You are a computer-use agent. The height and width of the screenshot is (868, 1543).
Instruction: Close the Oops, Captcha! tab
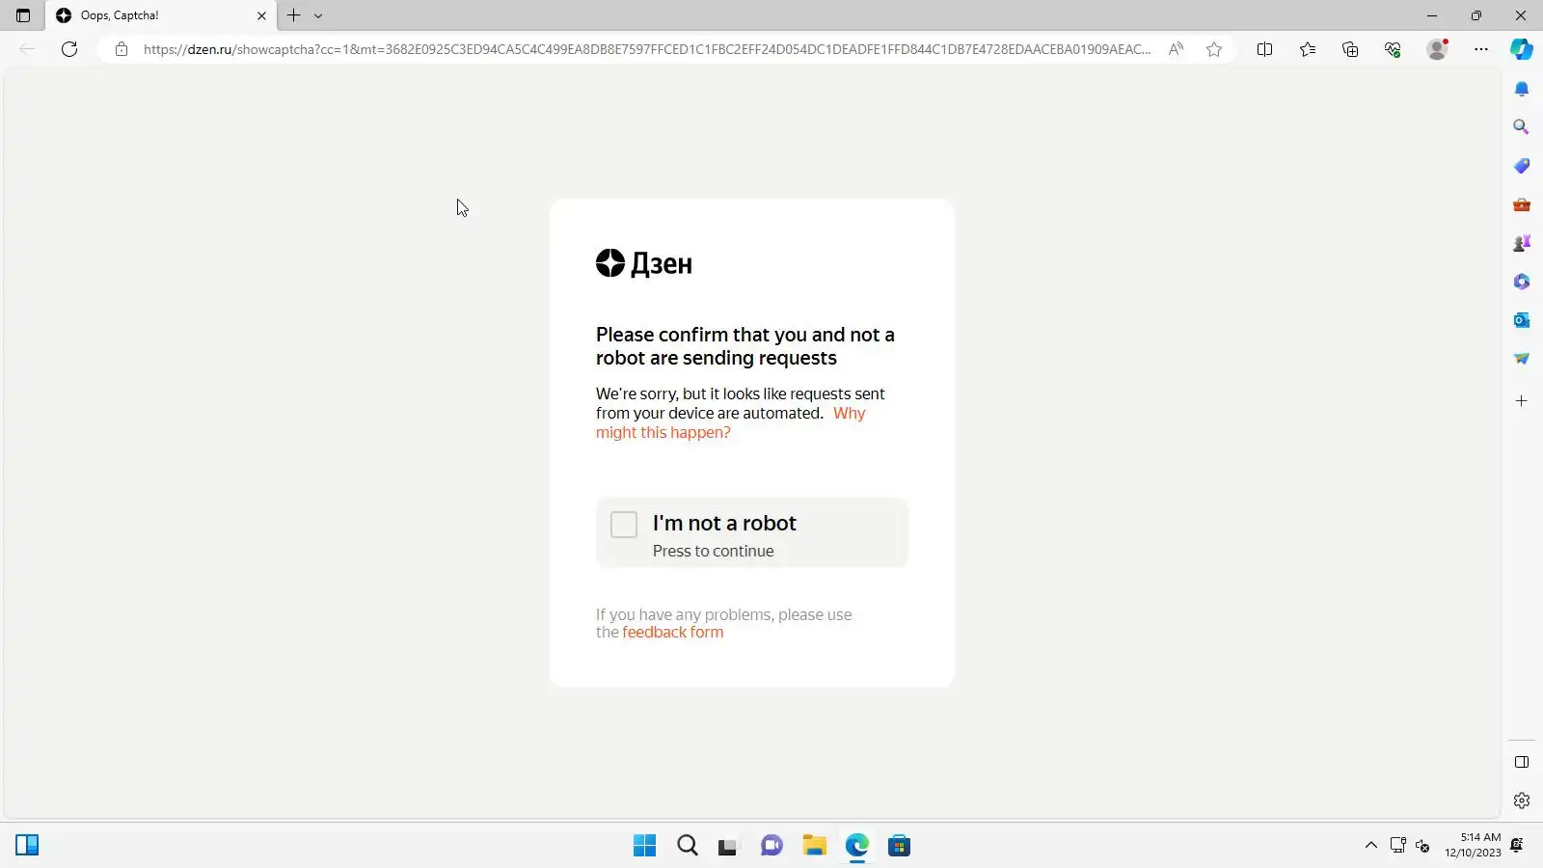[261, 15]
